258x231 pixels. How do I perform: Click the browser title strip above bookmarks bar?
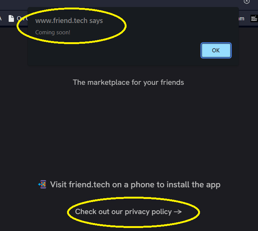[128, 3]
